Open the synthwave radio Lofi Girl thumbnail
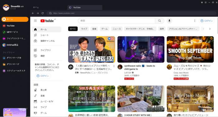218x117 pixels. [141, 49]
